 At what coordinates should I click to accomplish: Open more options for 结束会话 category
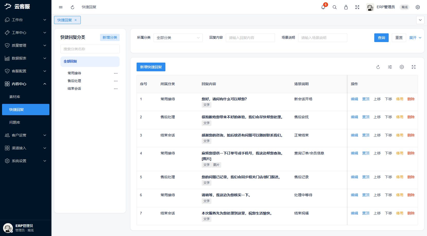coord(116,89)
